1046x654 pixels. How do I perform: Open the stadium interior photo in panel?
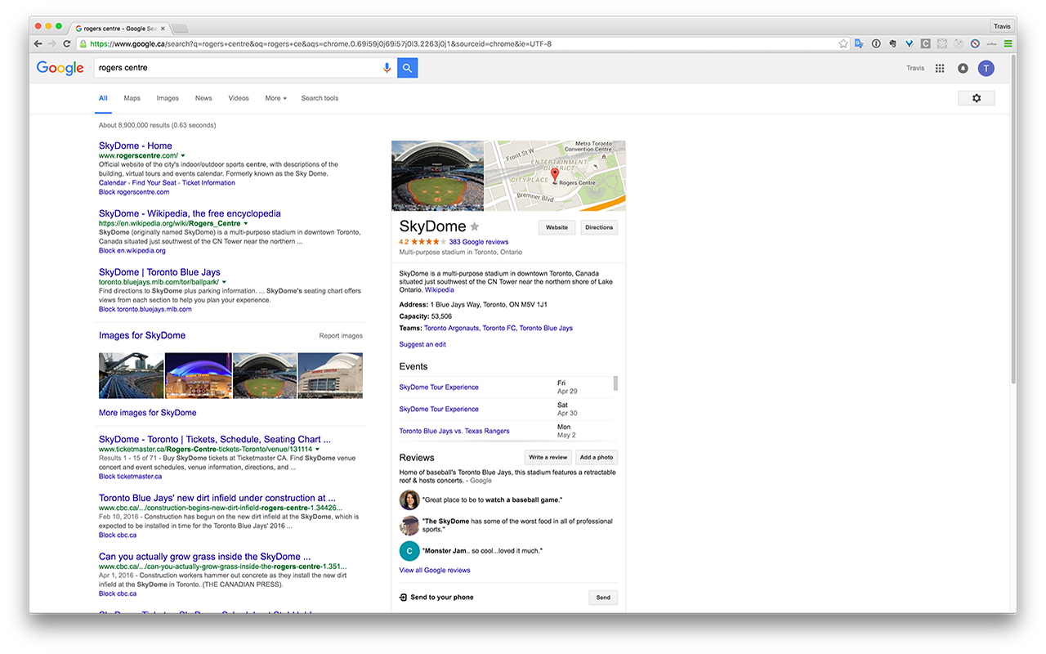click(x=437, y=176)
